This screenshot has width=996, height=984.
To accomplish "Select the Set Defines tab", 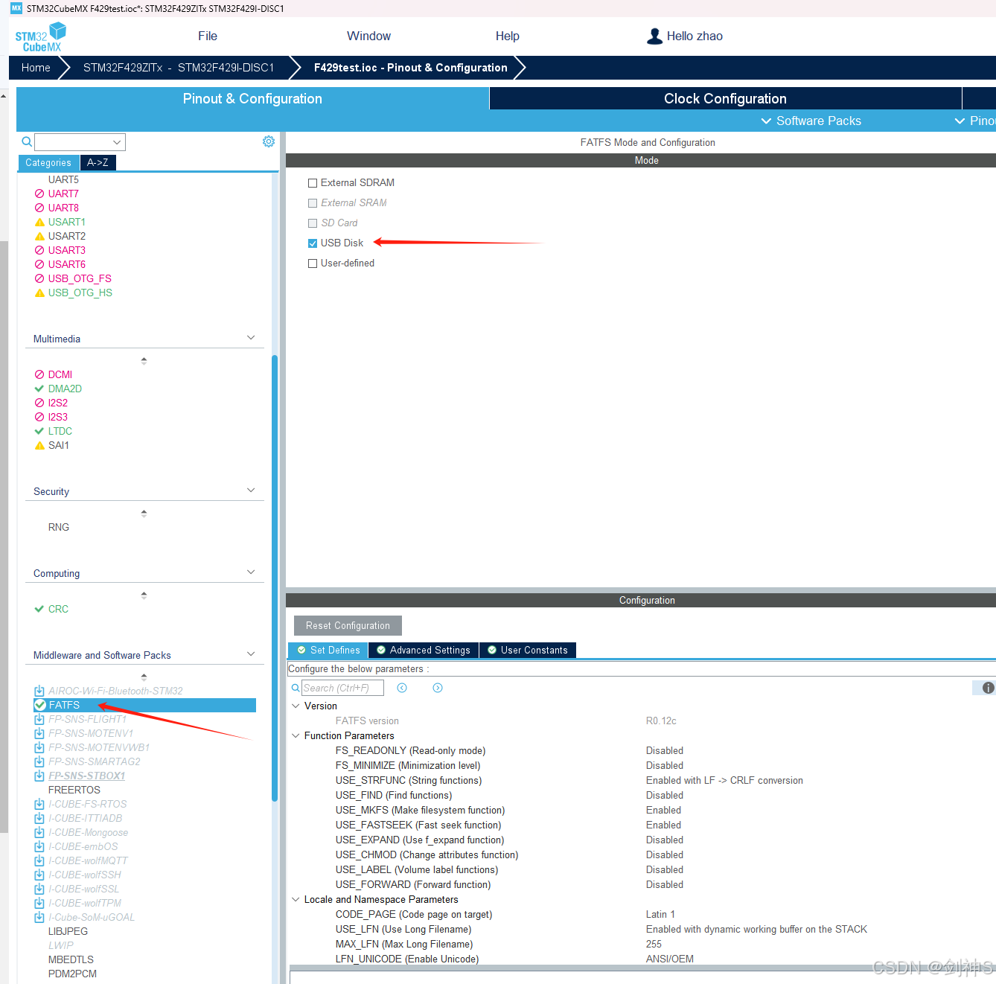I will pyautogui.click(x=328, y=651).
